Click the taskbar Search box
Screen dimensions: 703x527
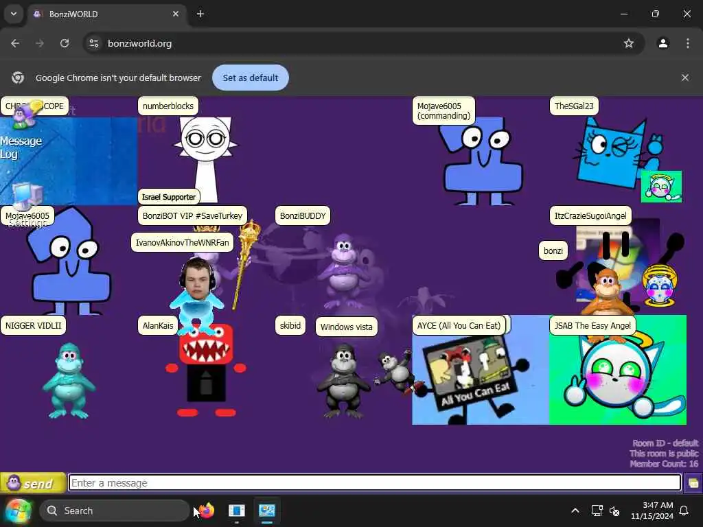click(x=115, y=511)
